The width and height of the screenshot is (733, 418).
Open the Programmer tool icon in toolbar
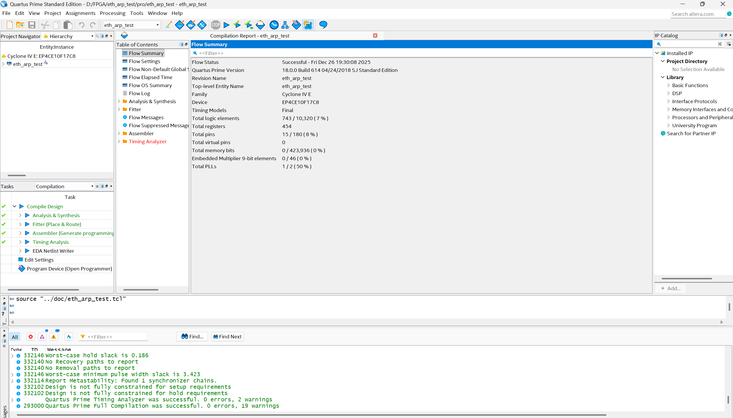pos(296,25)
